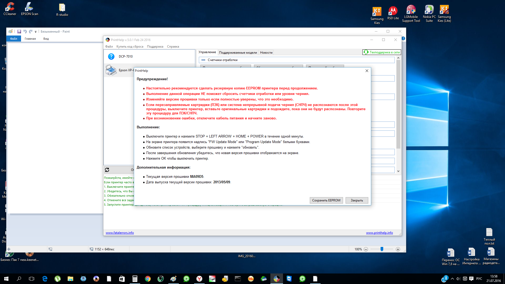Screen dimensions: 505x284
Task: Click the Samsung Kies (Lite) desktop icon
Action: (444, 14)
